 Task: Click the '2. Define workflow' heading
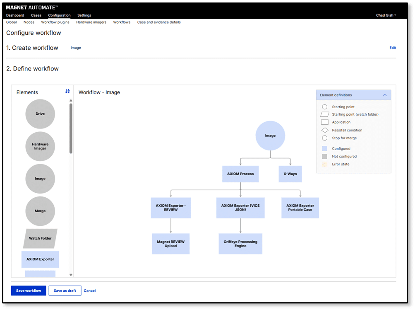click(32, 69)
